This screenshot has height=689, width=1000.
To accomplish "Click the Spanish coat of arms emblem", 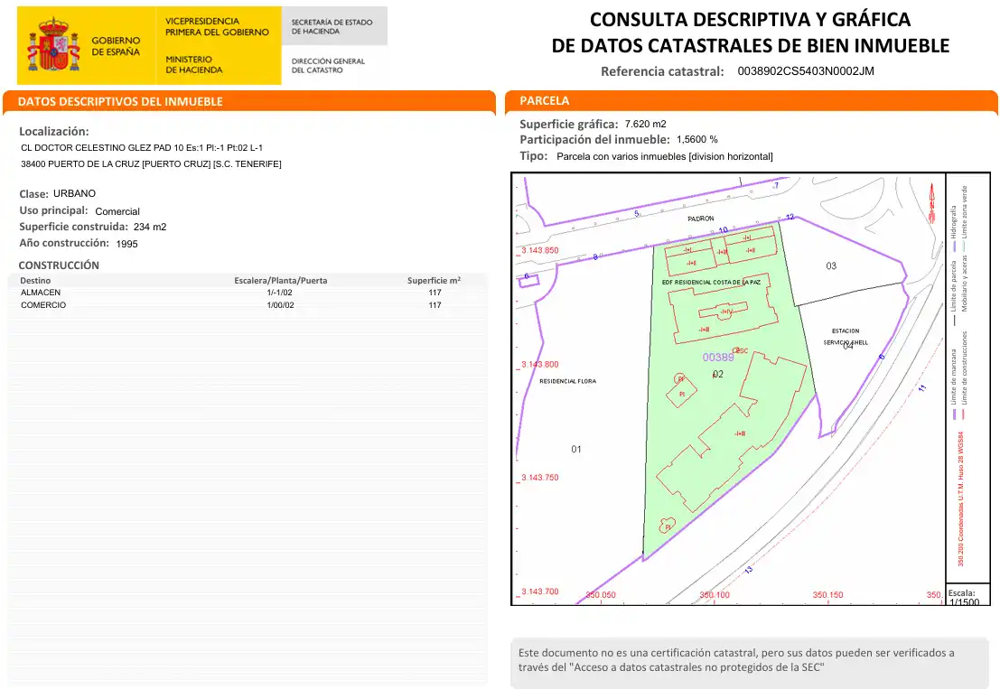I will pos(53,44).
